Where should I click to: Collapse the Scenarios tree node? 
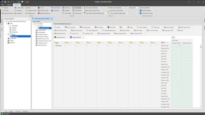[7, 34]
